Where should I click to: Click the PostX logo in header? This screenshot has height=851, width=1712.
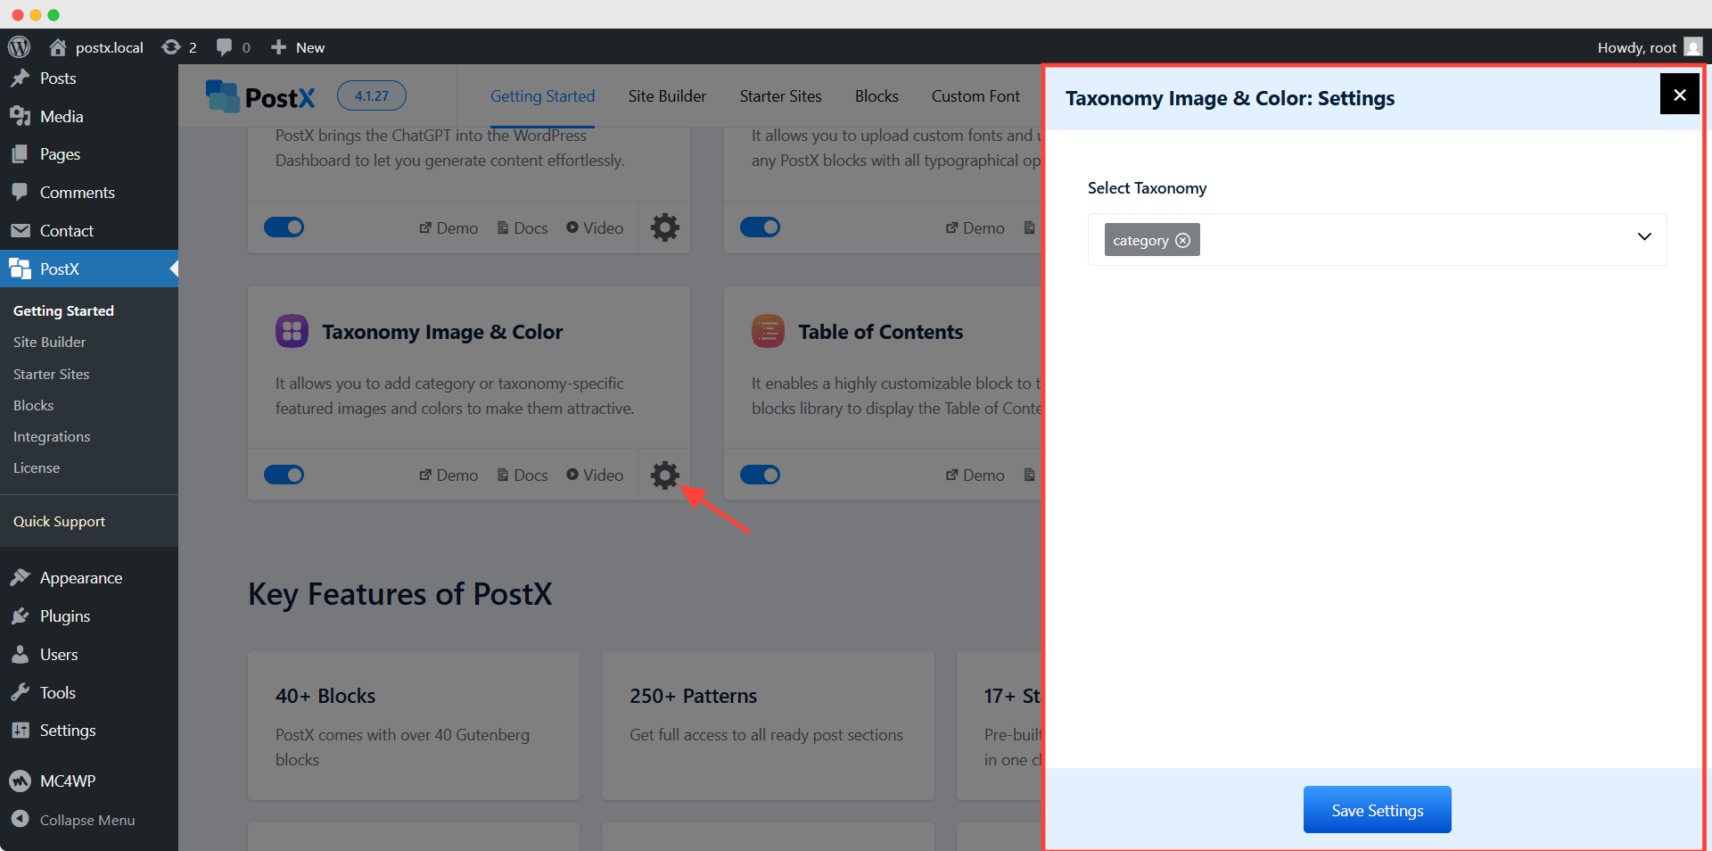[x=260, y=96]
